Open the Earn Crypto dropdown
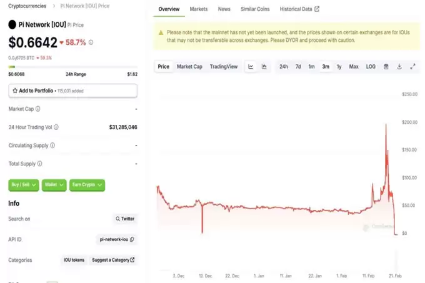Image resolution: width=425 pixels, height=283 pixels. 87,185
